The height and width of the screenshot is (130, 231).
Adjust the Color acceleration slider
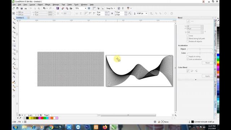200,53
